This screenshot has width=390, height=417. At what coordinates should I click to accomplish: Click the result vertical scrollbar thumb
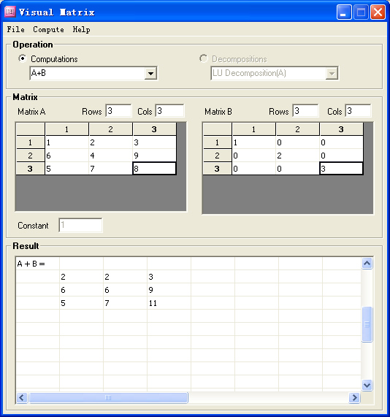[367, 324]
